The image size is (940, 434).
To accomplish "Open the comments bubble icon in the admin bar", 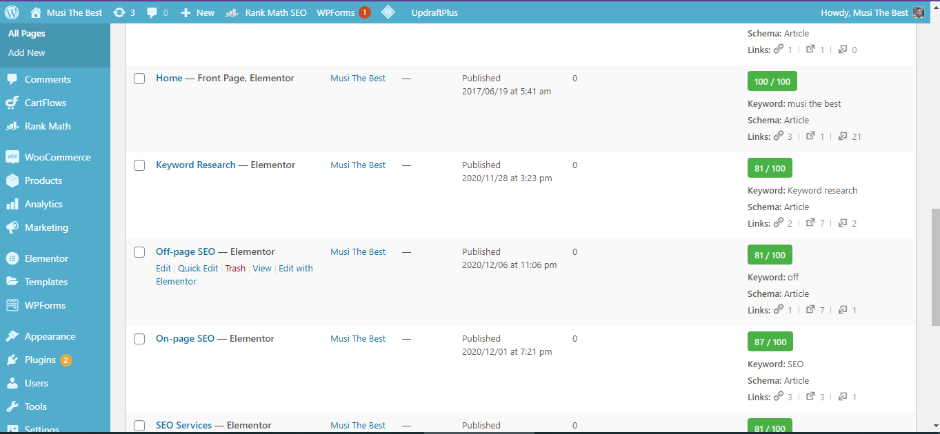I will [152, 12].
